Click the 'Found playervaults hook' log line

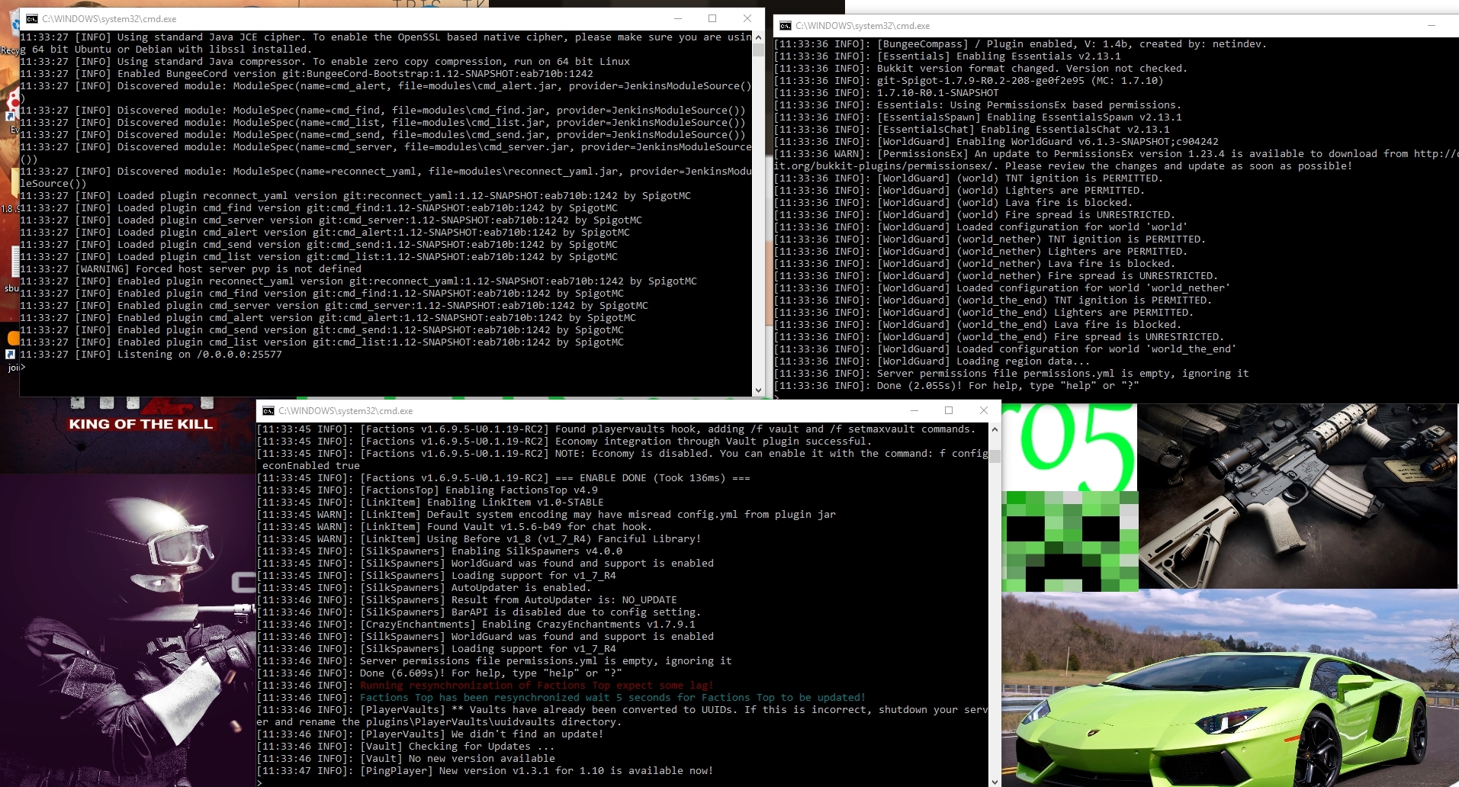pos(616,429)
